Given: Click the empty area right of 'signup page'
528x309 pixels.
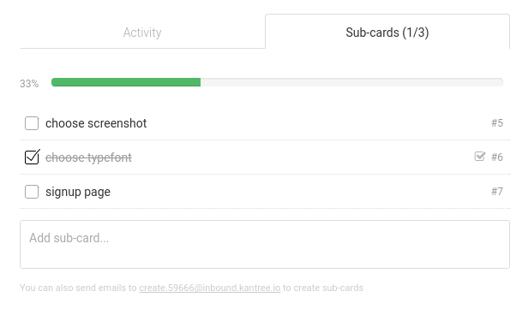Looking at the screenshot, I should click(x=300, y=192).
